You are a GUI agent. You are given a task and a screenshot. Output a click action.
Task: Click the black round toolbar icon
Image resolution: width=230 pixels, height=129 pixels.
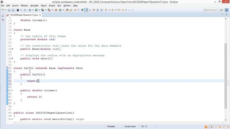click(18, 10)
